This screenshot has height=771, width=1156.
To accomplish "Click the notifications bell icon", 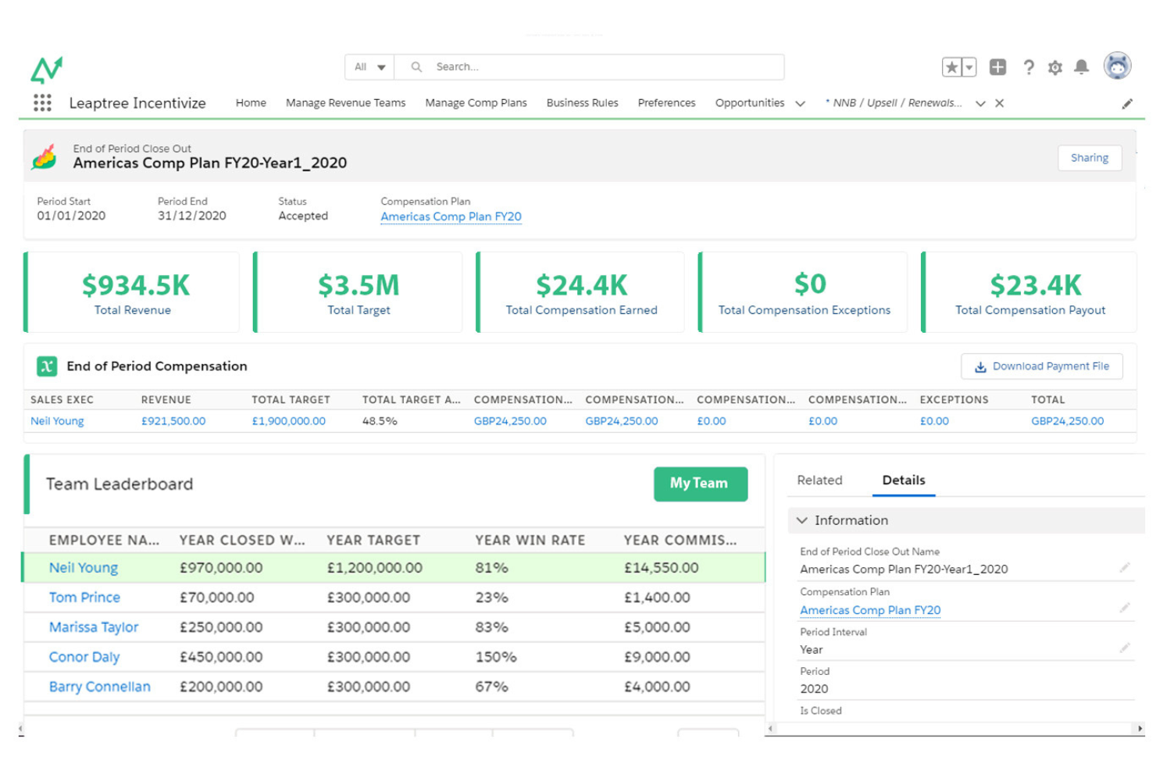I will (x=1082, y=67).
